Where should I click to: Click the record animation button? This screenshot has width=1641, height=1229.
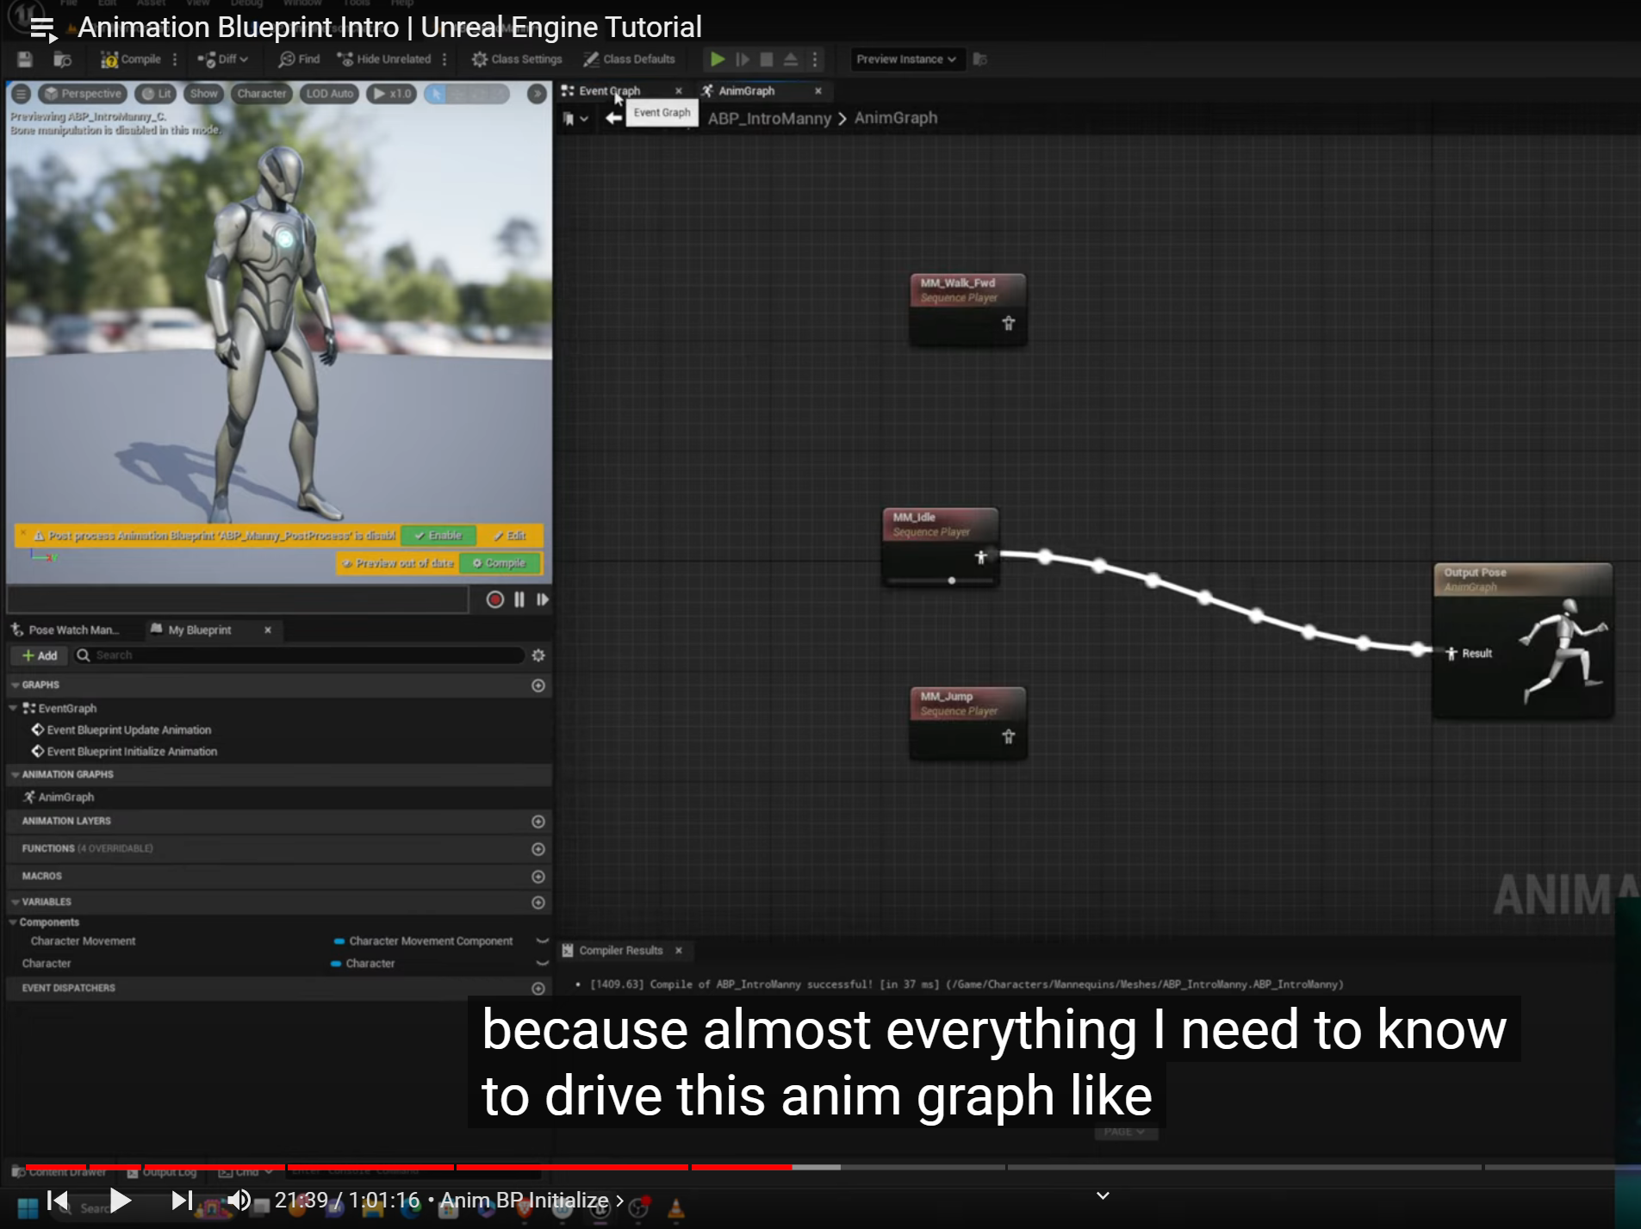click(494, 599)
